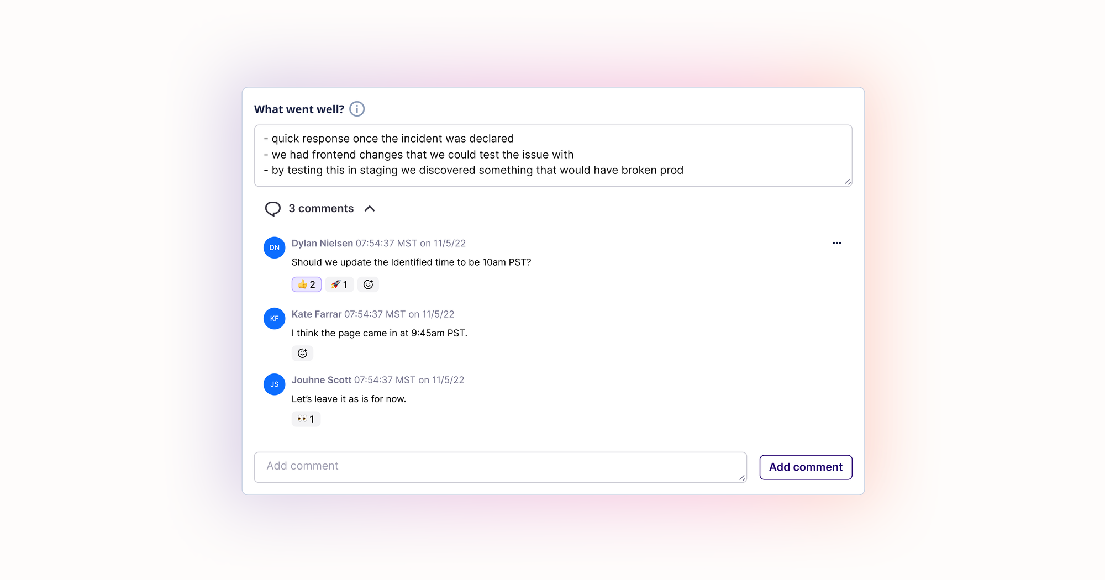Click the 3 comments label
This screenshot has width=1105, height=580.
coord(321,209)
